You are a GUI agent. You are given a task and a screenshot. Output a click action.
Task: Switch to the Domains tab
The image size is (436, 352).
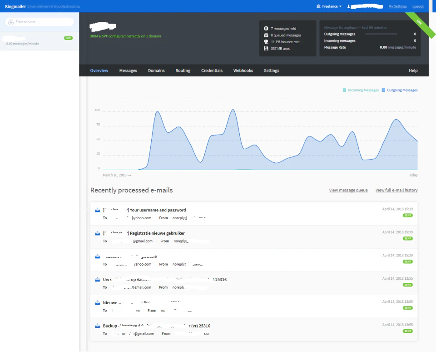click(156, 70)
